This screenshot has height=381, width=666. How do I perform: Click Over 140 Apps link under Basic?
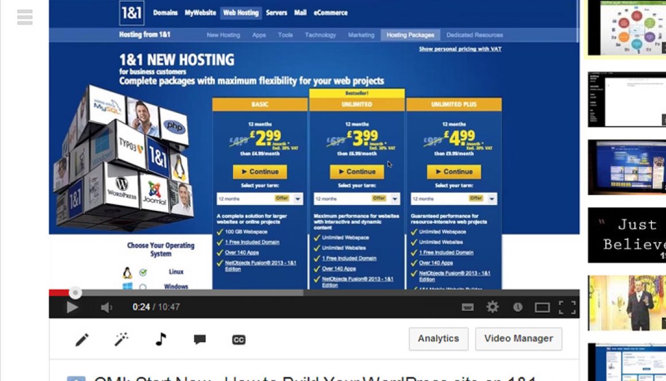pos(242,253)
